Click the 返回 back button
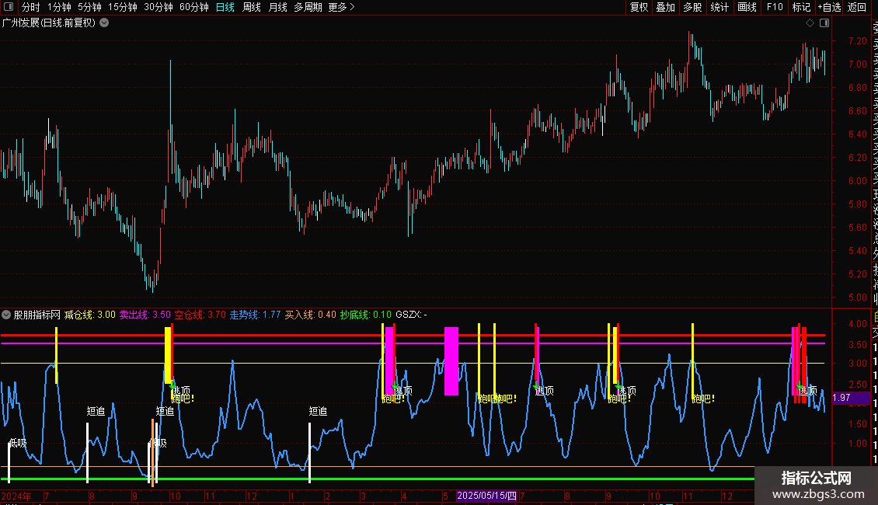The height and width of the screenshot is (505, 878). coord(857,7)
